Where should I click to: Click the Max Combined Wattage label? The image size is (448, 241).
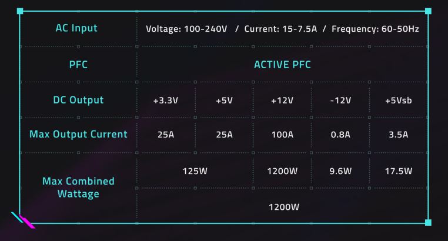(78, 188)
